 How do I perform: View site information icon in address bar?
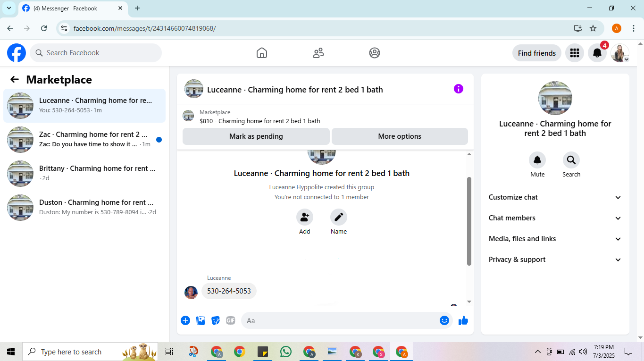[65, 28]
